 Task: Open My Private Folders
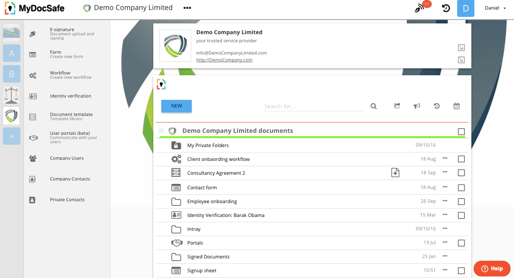click(x=208, y=146)
